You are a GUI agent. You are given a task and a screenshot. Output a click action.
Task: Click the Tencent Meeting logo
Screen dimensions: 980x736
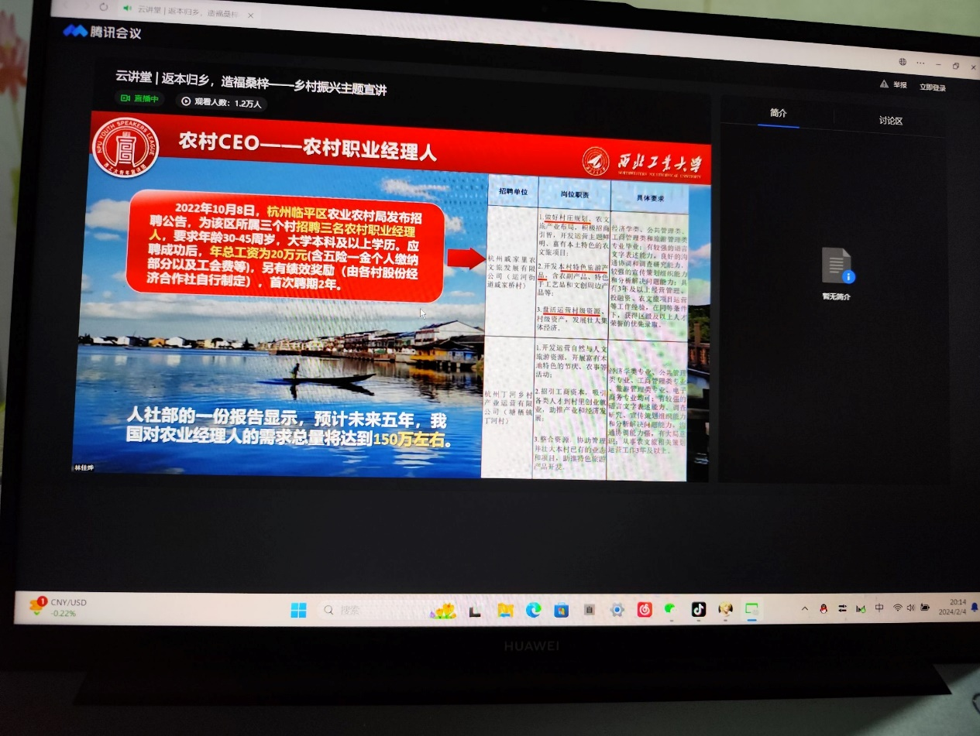click(102, 32)
